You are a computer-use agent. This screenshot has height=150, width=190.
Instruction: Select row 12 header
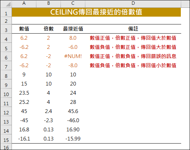click(x=6, y=112)
